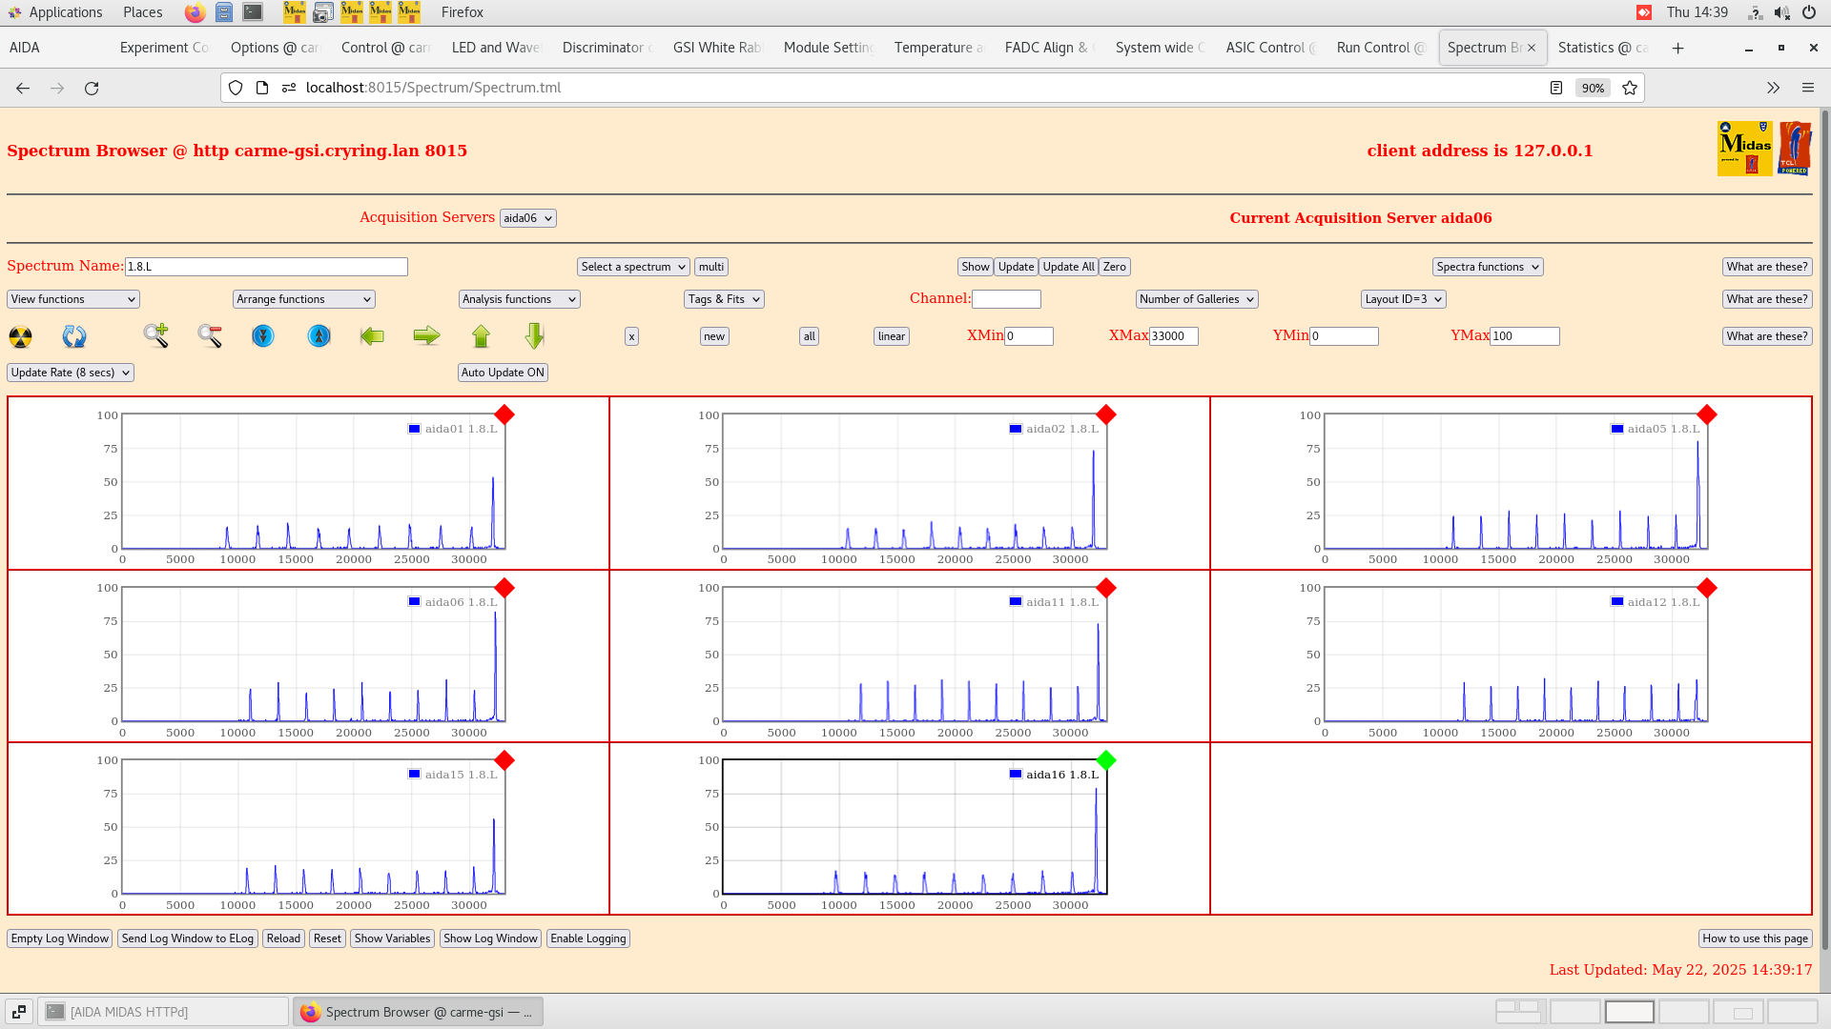
Task: Click the Spectrum Name input field
Action: pos(267,267)
